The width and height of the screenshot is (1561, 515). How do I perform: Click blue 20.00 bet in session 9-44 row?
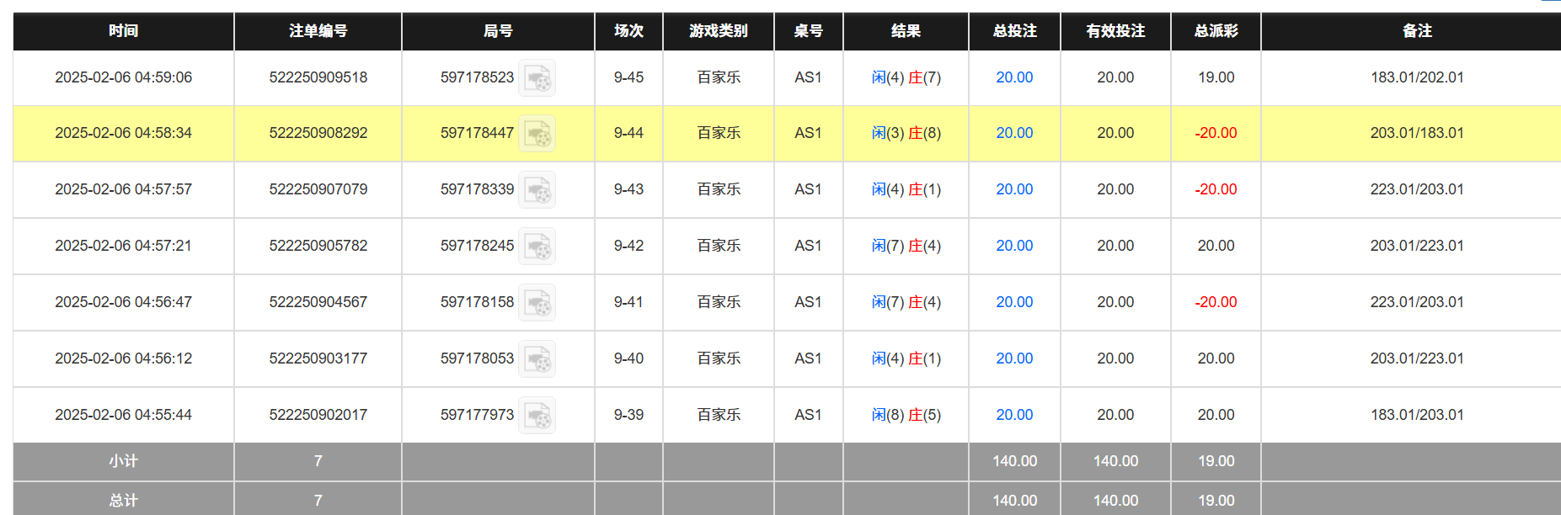pyautogui.click(x=1014, y=133)
